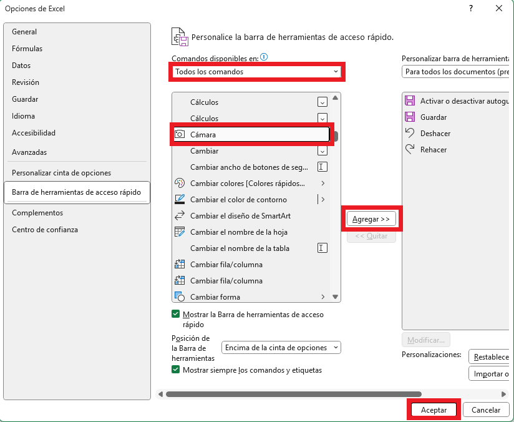This screenshot has width=514, height=422.
Task: Click the dropdown indicator on the Cambiar row
Action: 322,151
